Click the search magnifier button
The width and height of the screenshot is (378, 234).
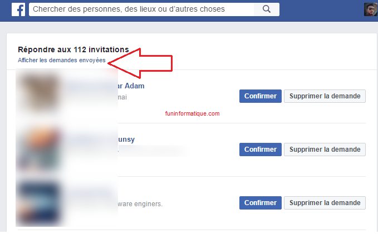[x=266, y=9]
